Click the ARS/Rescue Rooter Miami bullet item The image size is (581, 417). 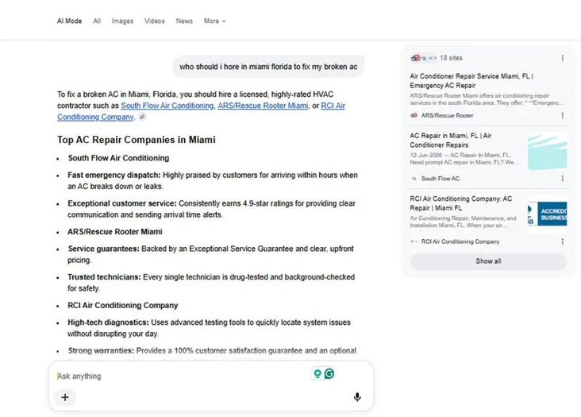115,232
